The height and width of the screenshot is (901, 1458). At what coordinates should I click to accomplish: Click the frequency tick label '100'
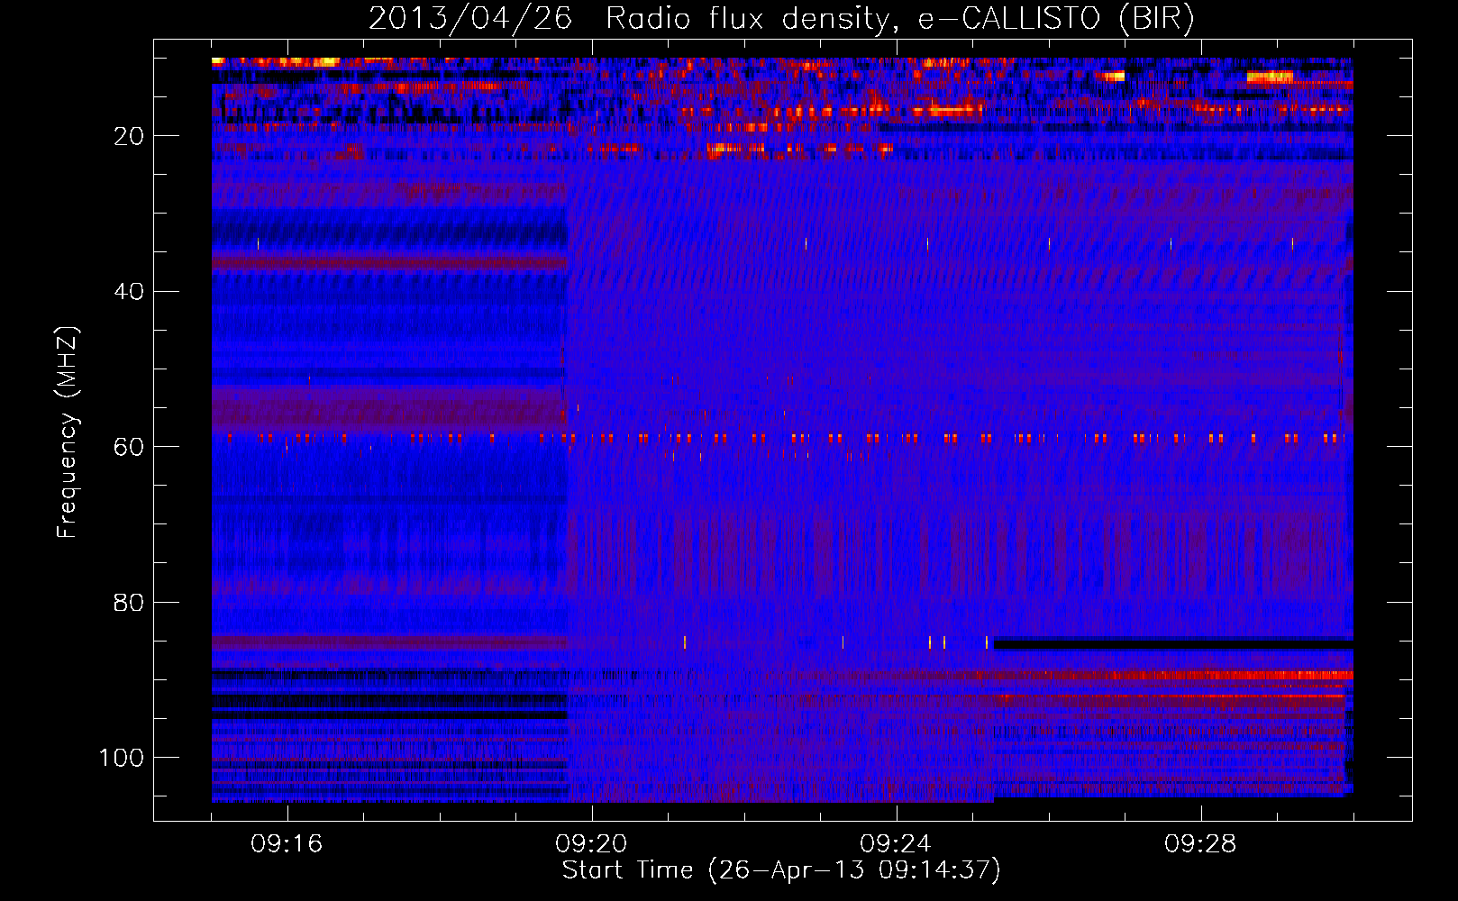pyautogui.click(x=121, y=758)
